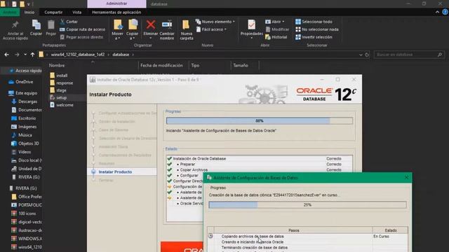Click the Copiar ribbon icon
Viewport: 449px width, 252px height.
(36, 25)
